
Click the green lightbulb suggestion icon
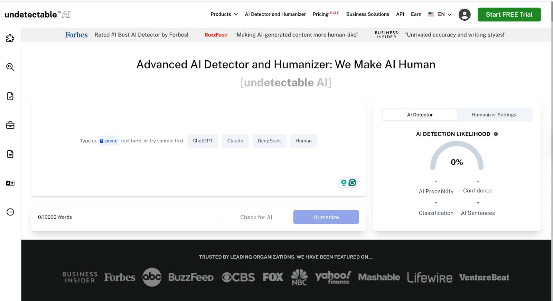(x=344, y=182)
